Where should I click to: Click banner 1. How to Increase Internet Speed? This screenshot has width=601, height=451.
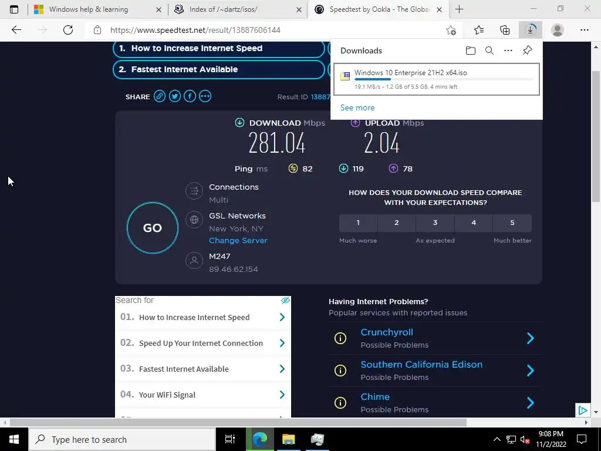[219, 48]
